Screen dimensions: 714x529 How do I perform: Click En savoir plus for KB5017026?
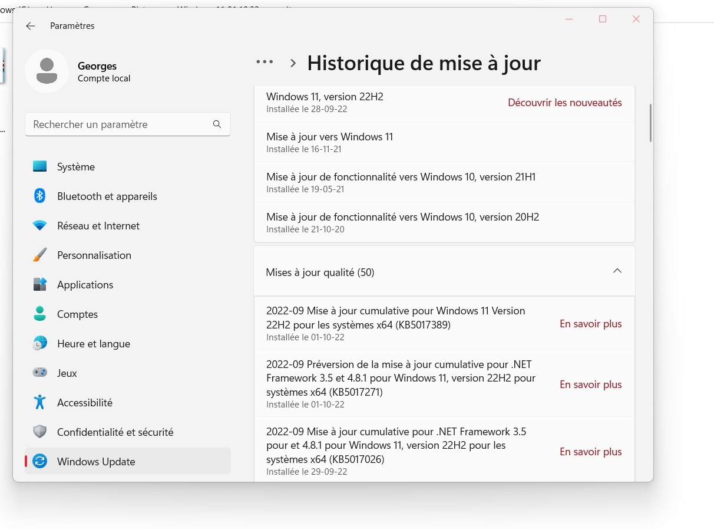point(590,452)
